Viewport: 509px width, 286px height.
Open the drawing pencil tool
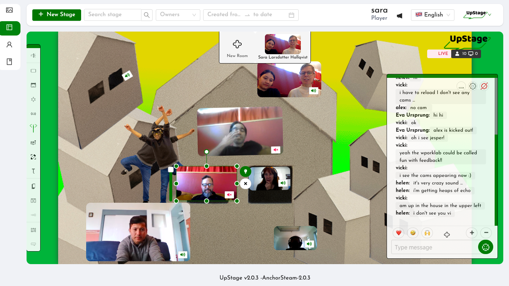[33, 157]
